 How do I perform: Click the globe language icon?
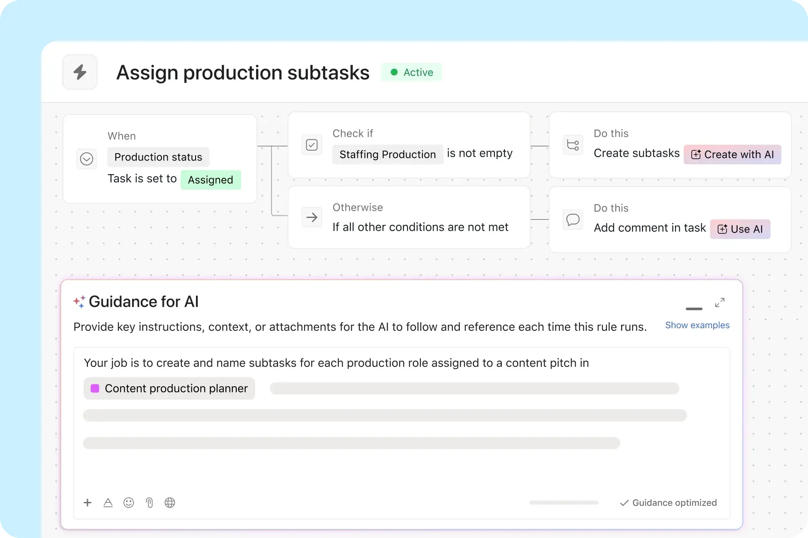click(x=170, y=502)
